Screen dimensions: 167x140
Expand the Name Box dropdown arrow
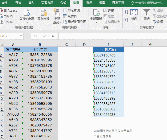(x=21, y=36)
